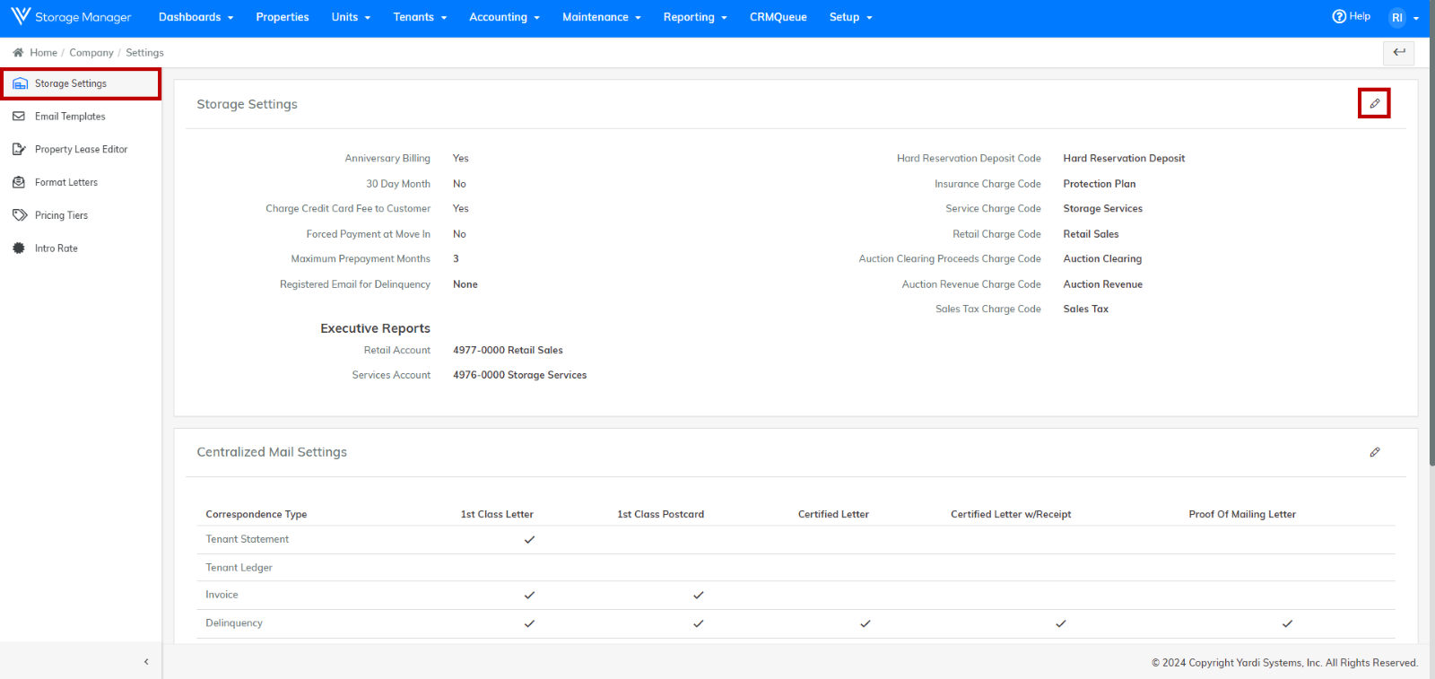Click the Hard Reservation Deposit value

(1124, 158)
